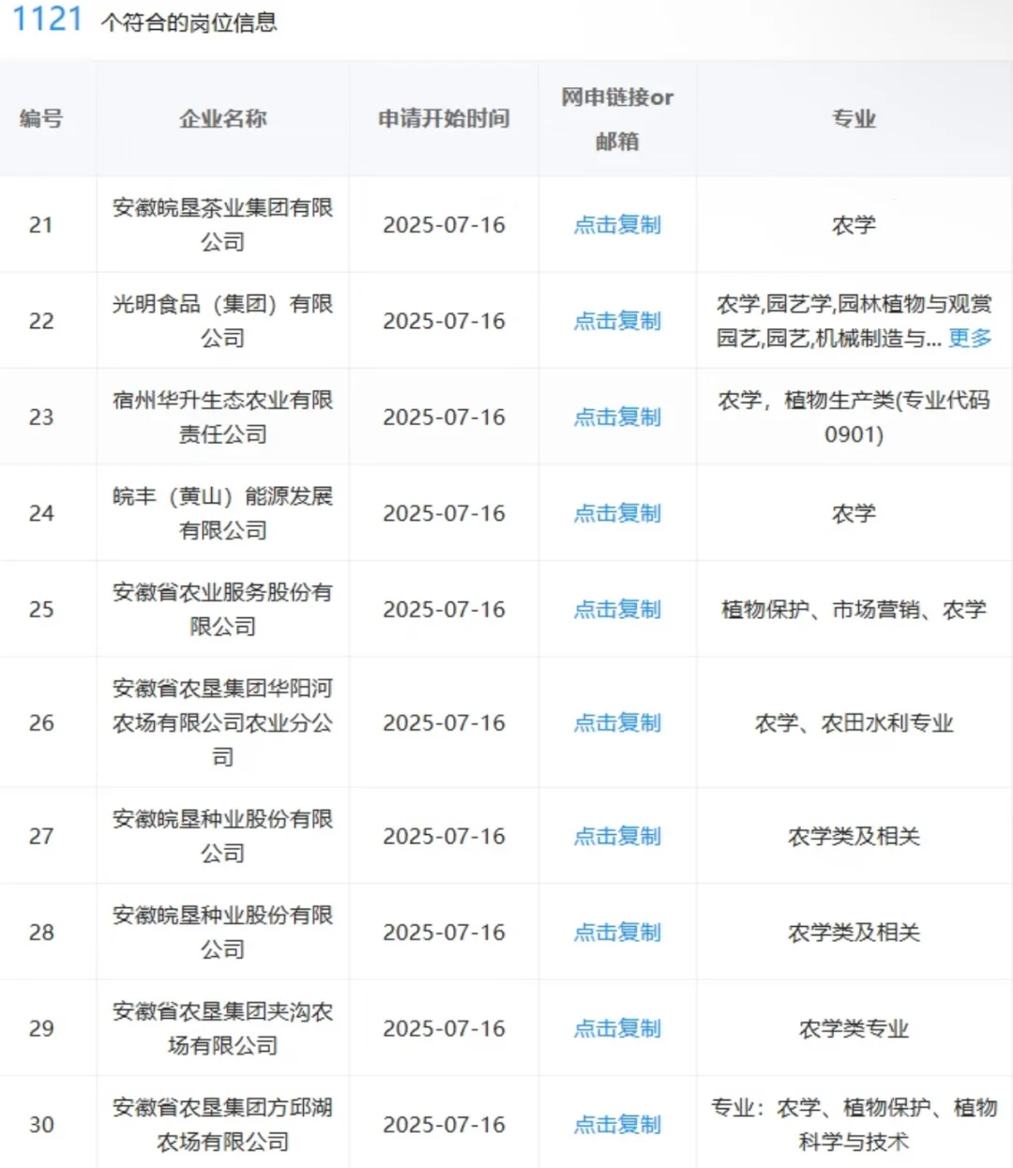
Task: Click major text 农学,园艺学,园林植物与观赏园艺
Action: click(854, 321)
